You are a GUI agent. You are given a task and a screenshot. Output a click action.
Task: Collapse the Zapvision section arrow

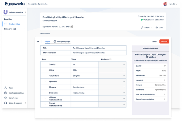[x=25, y=19]
